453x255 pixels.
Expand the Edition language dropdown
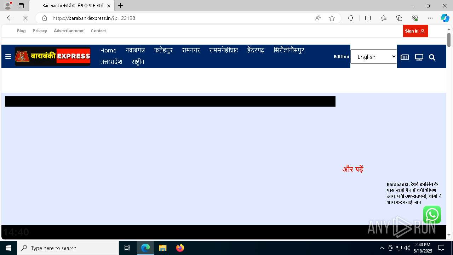(374, 57)
